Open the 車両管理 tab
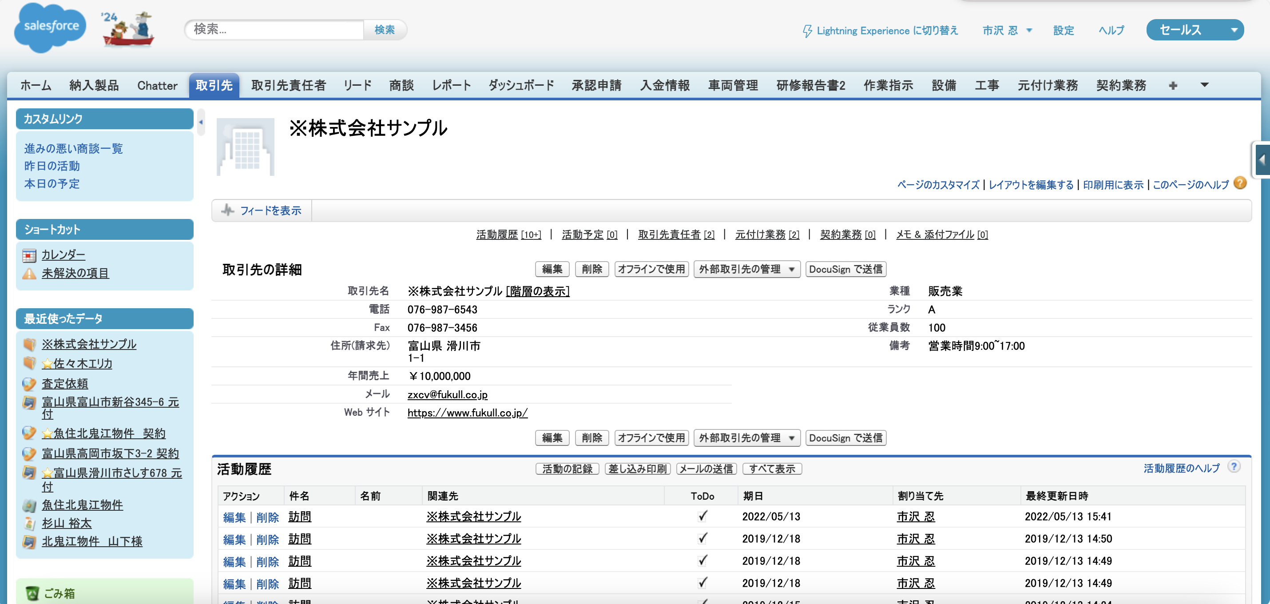Viewport: 1270px width, 604px height. pyautogui.click(x=733, y=85)
